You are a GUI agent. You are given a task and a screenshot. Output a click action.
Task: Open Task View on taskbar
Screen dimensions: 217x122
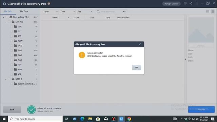[66, 119]
